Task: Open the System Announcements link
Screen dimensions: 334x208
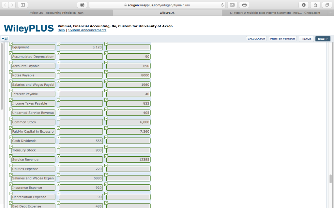Action: pyautogui.click(x=87, y=30)
